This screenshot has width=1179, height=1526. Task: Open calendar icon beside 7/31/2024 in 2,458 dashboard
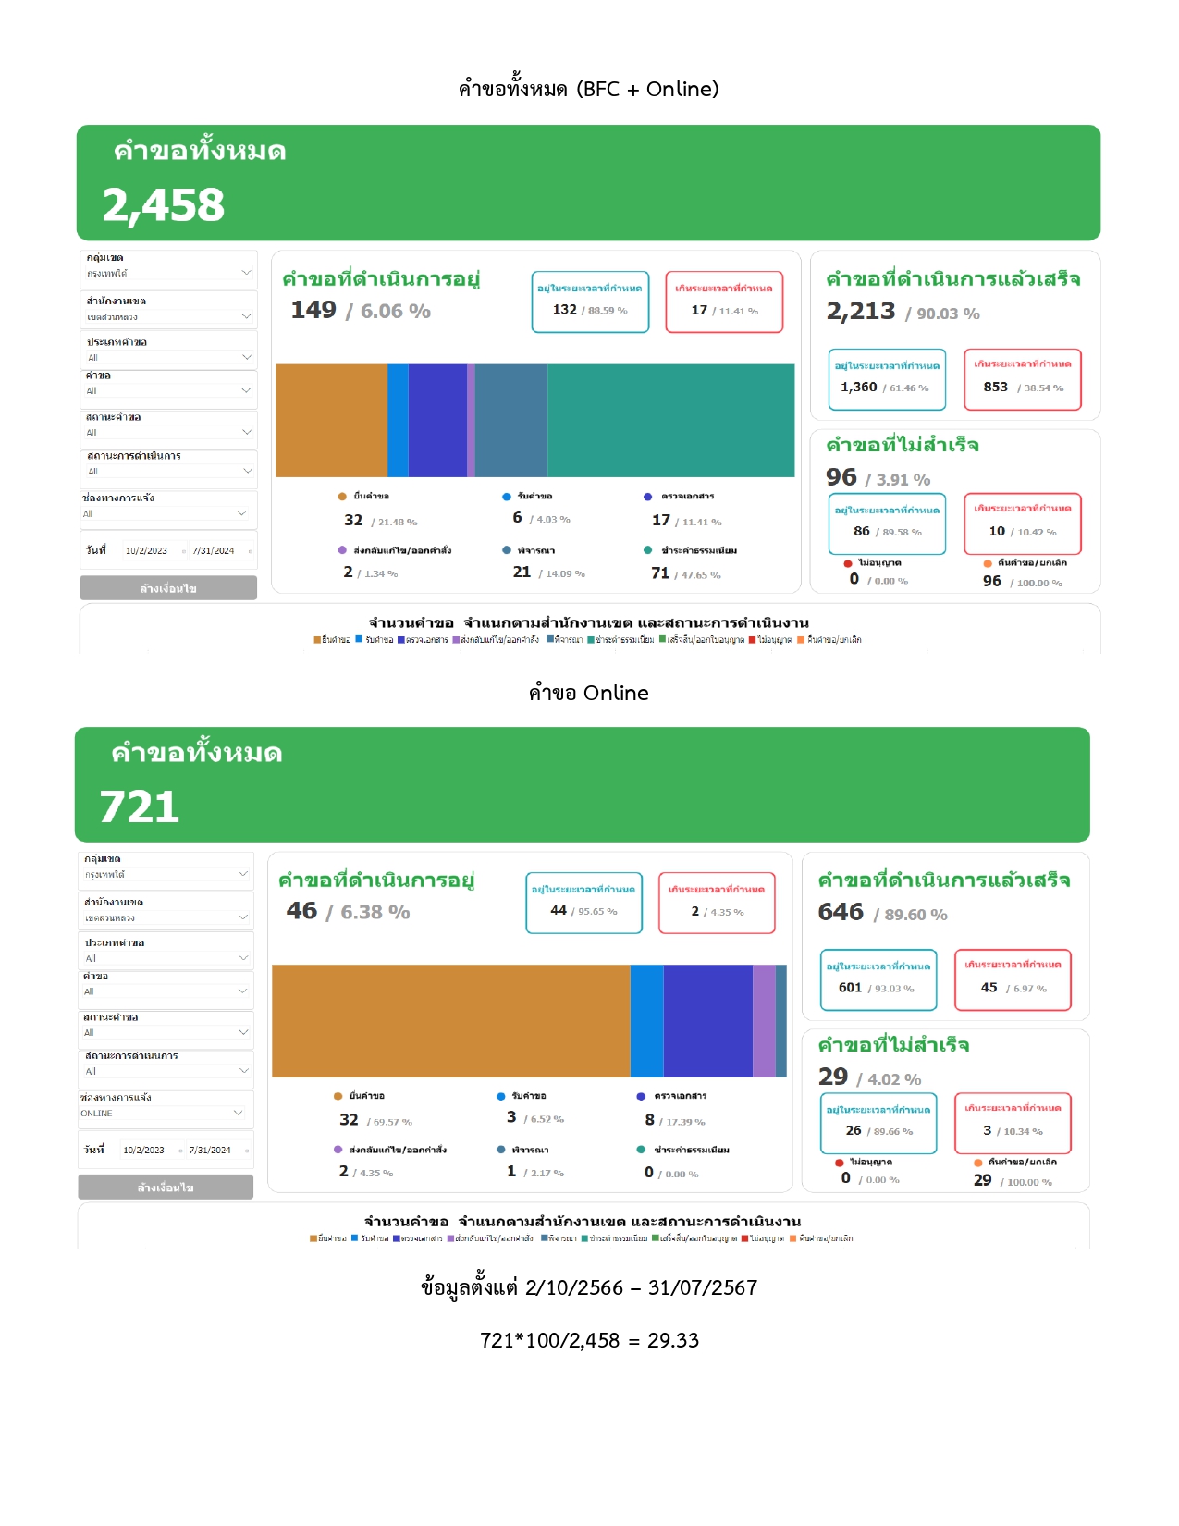pyautogui.click(x=250, y=551)
